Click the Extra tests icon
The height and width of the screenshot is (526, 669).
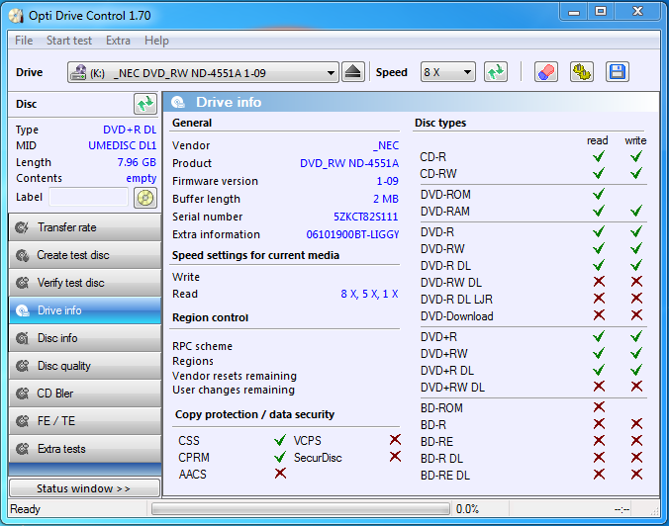coord(22,449)
